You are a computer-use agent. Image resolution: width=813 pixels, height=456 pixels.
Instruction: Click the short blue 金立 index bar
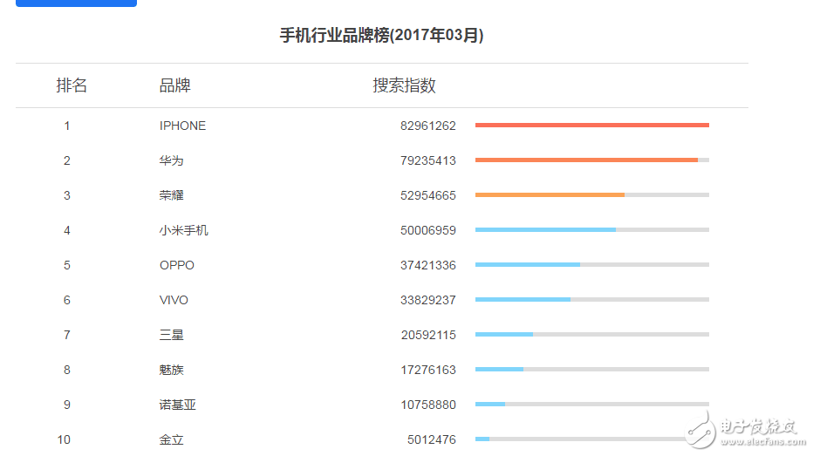click(x=482, y=439)
